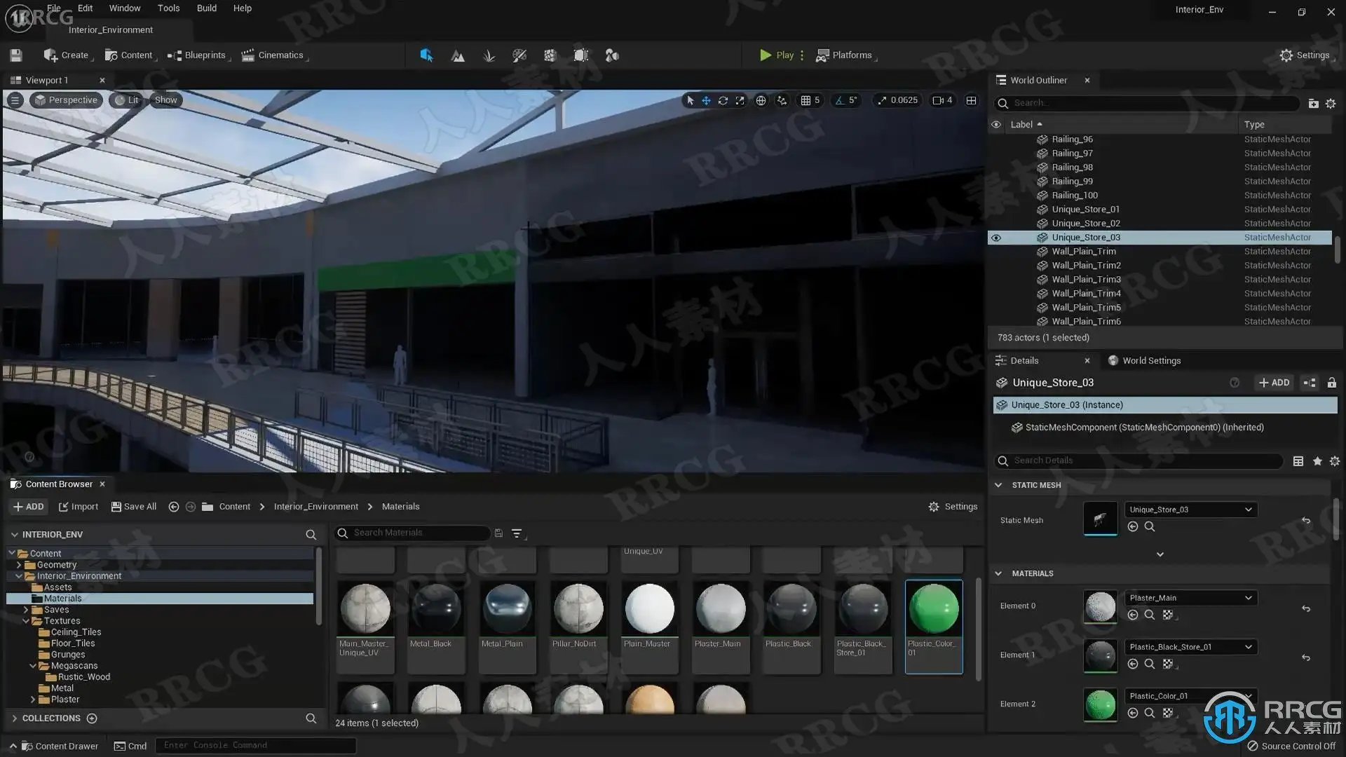Choose the select objects cursor tool in the viewport

(690, 100)
